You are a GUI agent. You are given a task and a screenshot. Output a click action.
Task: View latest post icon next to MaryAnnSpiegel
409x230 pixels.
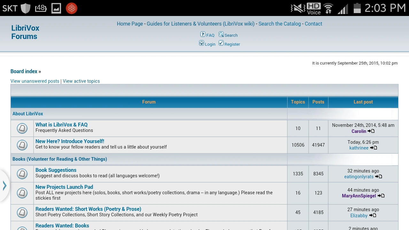coord(381,195)
